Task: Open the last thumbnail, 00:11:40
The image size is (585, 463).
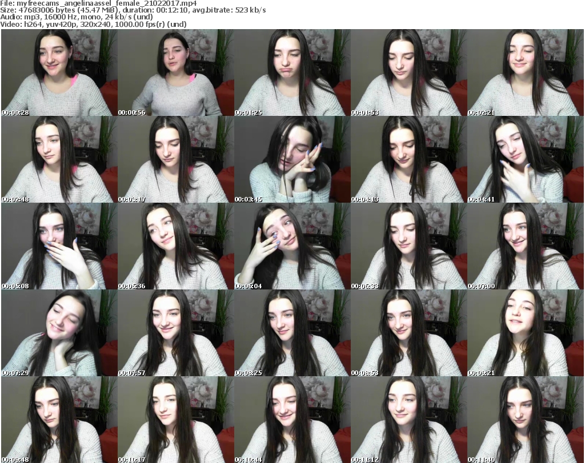Action: coord(526,420)
